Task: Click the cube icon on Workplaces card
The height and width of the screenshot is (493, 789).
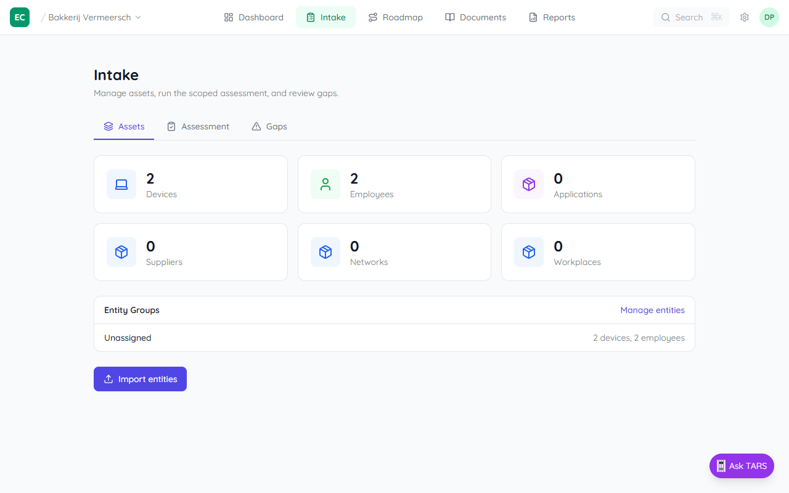Action: tap(529, 252)
